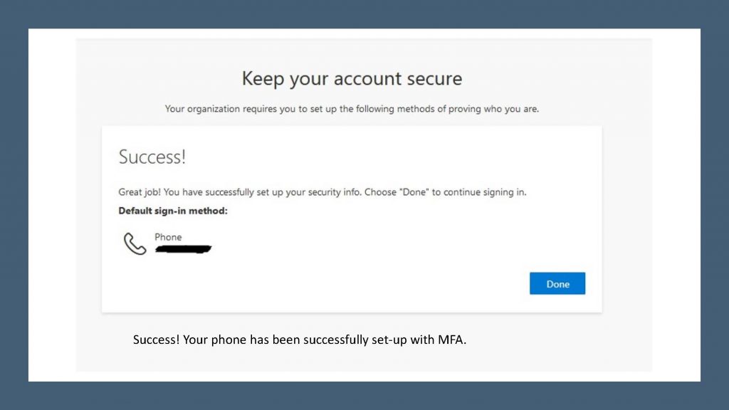
Task: Click the bold "Default sign-in method:" label
Action: pos(173,211)
